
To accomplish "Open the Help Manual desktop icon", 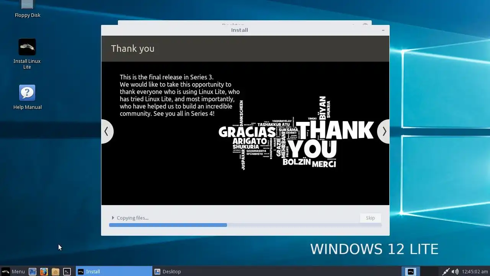I will (x=27, y=97).
